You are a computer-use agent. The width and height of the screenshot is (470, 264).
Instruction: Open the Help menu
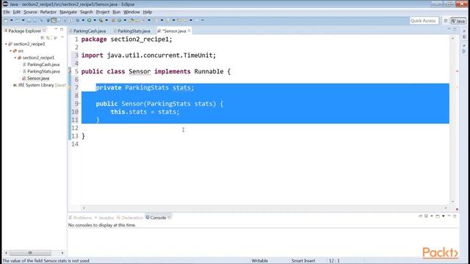[148, 12]
